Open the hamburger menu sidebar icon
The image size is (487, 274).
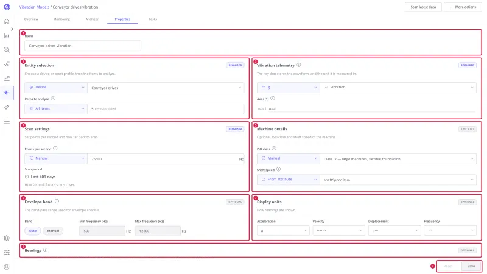7,121
